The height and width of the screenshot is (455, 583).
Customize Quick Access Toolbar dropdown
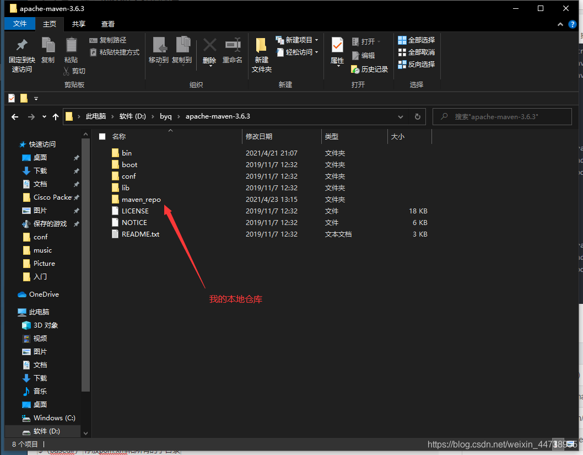[x=36, y=99]
